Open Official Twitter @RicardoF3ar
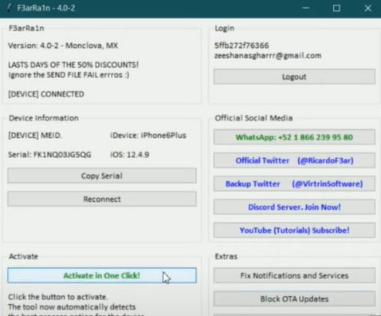The width and height of the screenshot is (381, 316). [x=294, y=160]
